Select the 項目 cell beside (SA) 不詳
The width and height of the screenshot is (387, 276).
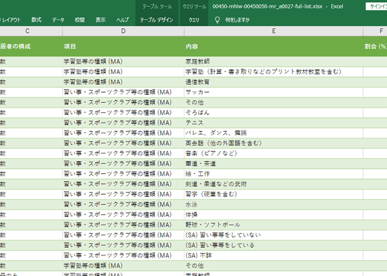click(x=123, y=256)
